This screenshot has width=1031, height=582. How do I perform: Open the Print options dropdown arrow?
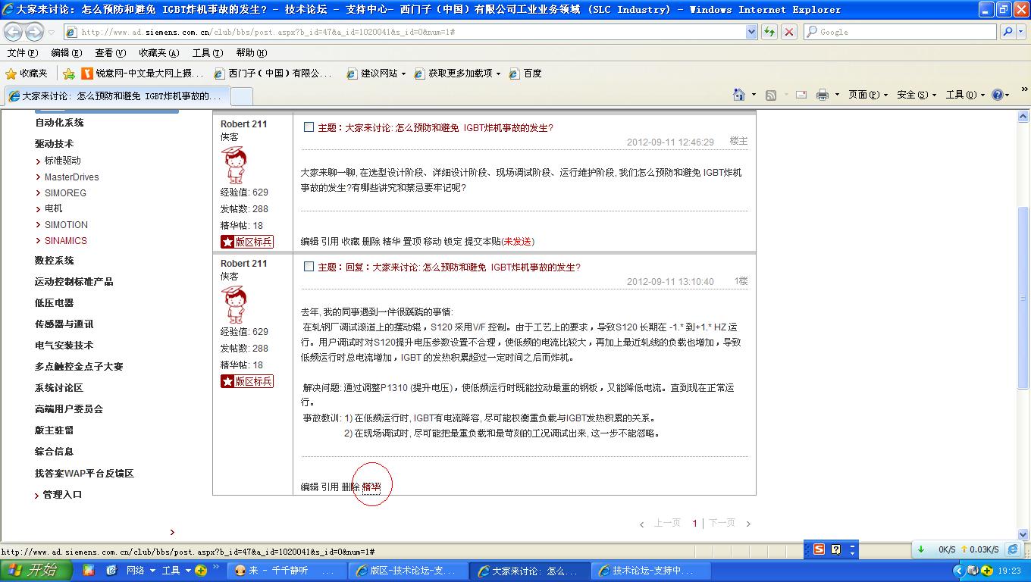tap(837, 95)
